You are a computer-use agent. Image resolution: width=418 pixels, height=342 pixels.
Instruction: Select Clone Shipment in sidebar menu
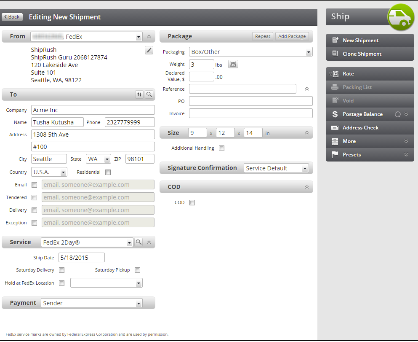click(370, 54)
